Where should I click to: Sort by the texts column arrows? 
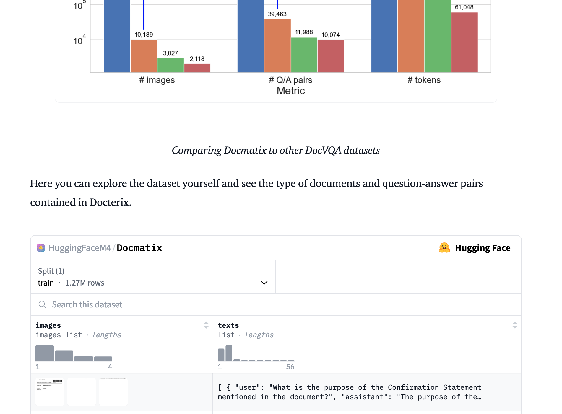pos(514,325)
